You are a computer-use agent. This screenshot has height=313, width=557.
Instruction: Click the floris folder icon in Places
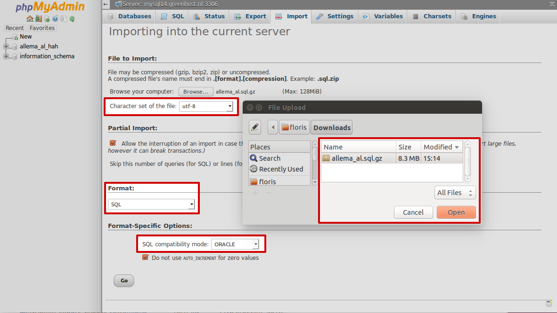(x=254, y=182)
